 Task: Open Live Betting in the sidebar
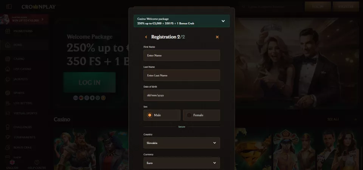(24, 103)
